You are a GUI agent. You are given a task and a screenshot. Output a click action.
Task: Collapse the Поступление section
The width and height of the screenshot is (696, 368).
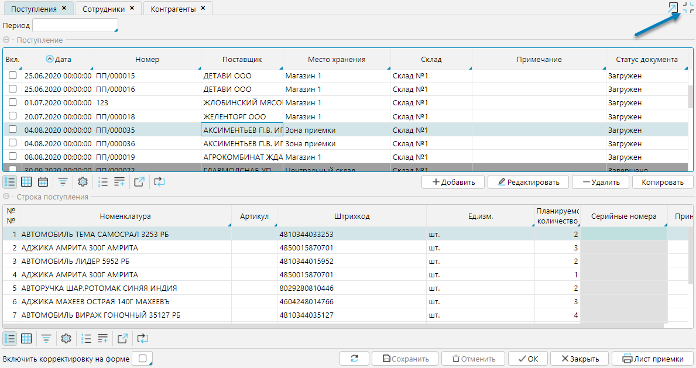point(6,40)
